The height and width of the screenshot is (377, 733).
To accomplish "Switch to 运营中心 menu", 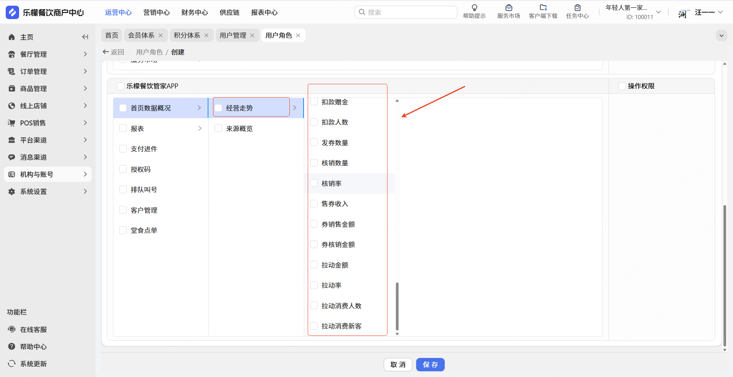I will pos(118,13).
